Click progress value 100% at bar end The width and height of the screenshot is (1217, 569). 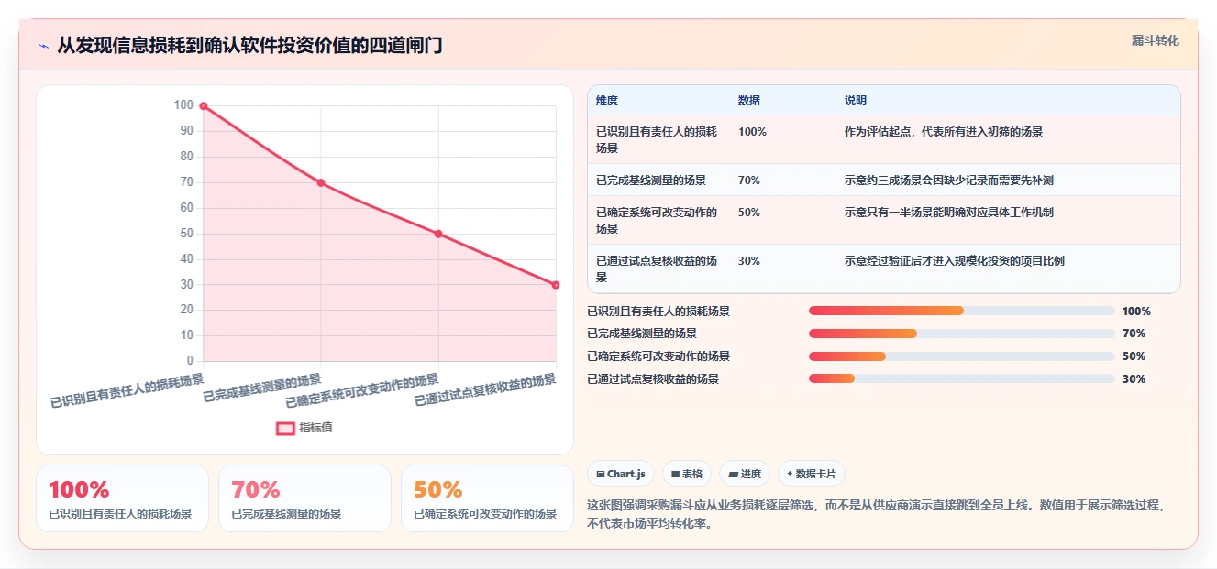pos(1136,312)
